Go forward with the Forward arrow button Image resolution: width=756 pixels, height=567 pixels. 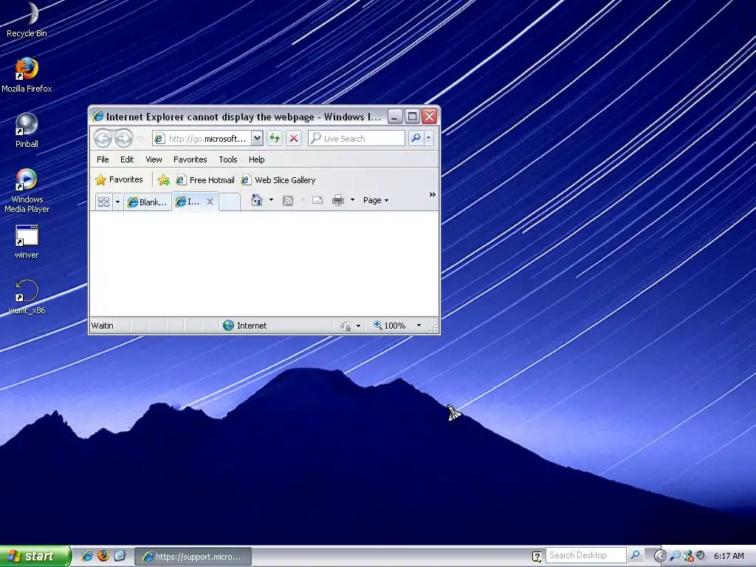click(124, 138)
